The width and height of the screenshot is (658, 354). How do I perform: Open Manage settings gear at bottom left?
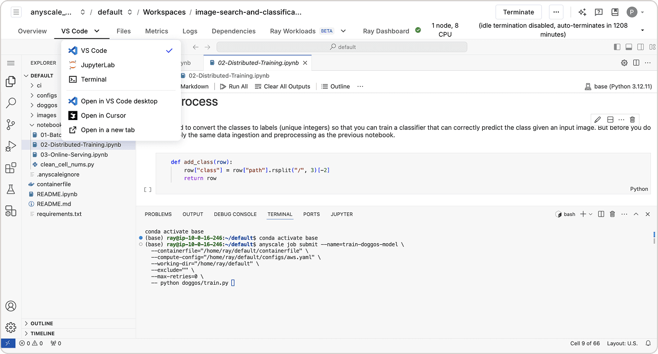click(11, 327)
